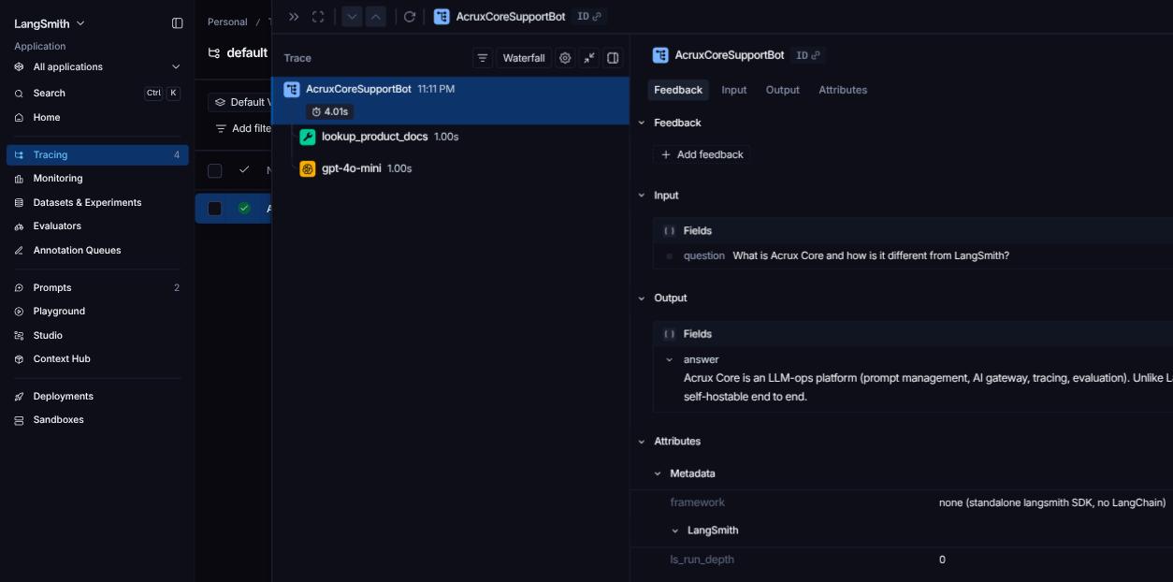Go to the next run with down arrow
This screenshot has height=582, width=1173.
point(352,17)
